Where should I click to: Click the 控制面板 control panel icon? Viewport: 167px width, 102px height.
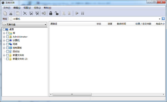point(11,48)
